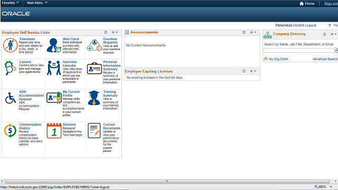
Task: Open the Interview Calendar handshake icon
Action: point(54,68)
